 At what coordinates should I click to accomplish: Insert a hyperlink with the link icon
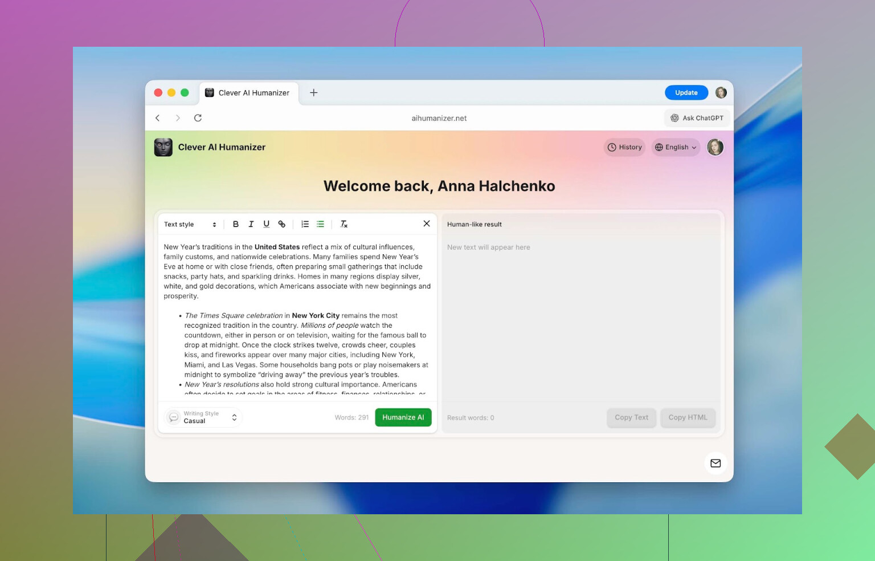281,224
